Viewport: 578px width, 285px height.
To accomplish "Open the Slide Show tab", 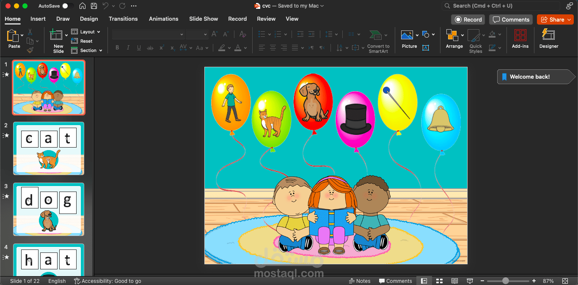I will tap(204, 19).
